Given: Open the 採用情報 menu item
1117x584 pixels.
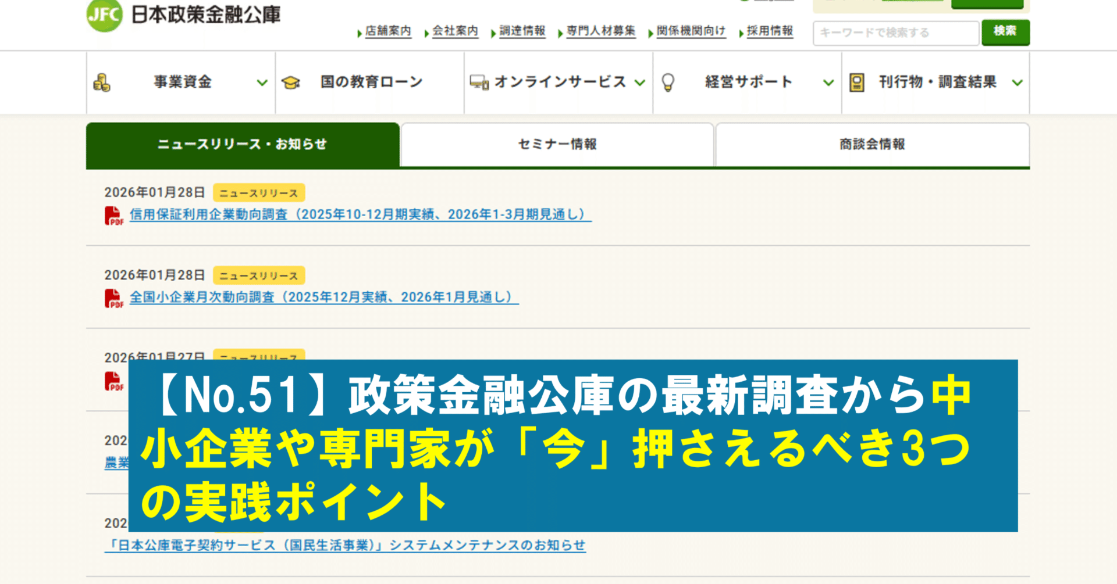Looking at the screenshot, I should click(x=769, y=33).
